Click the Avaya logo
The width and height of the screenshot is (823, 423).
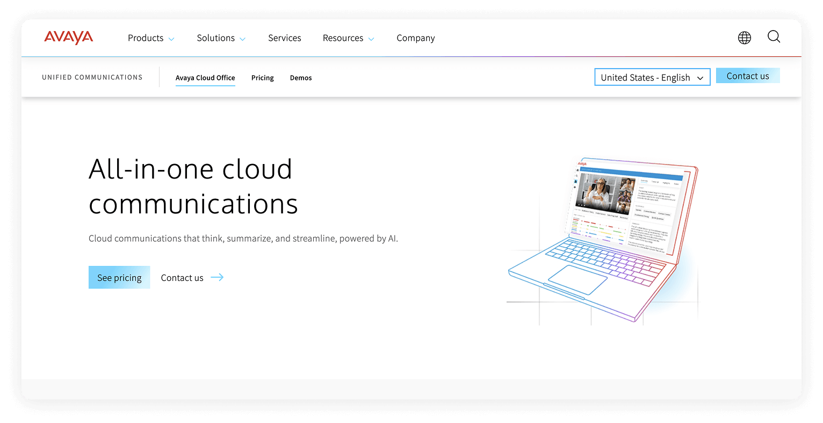(68, 38)
